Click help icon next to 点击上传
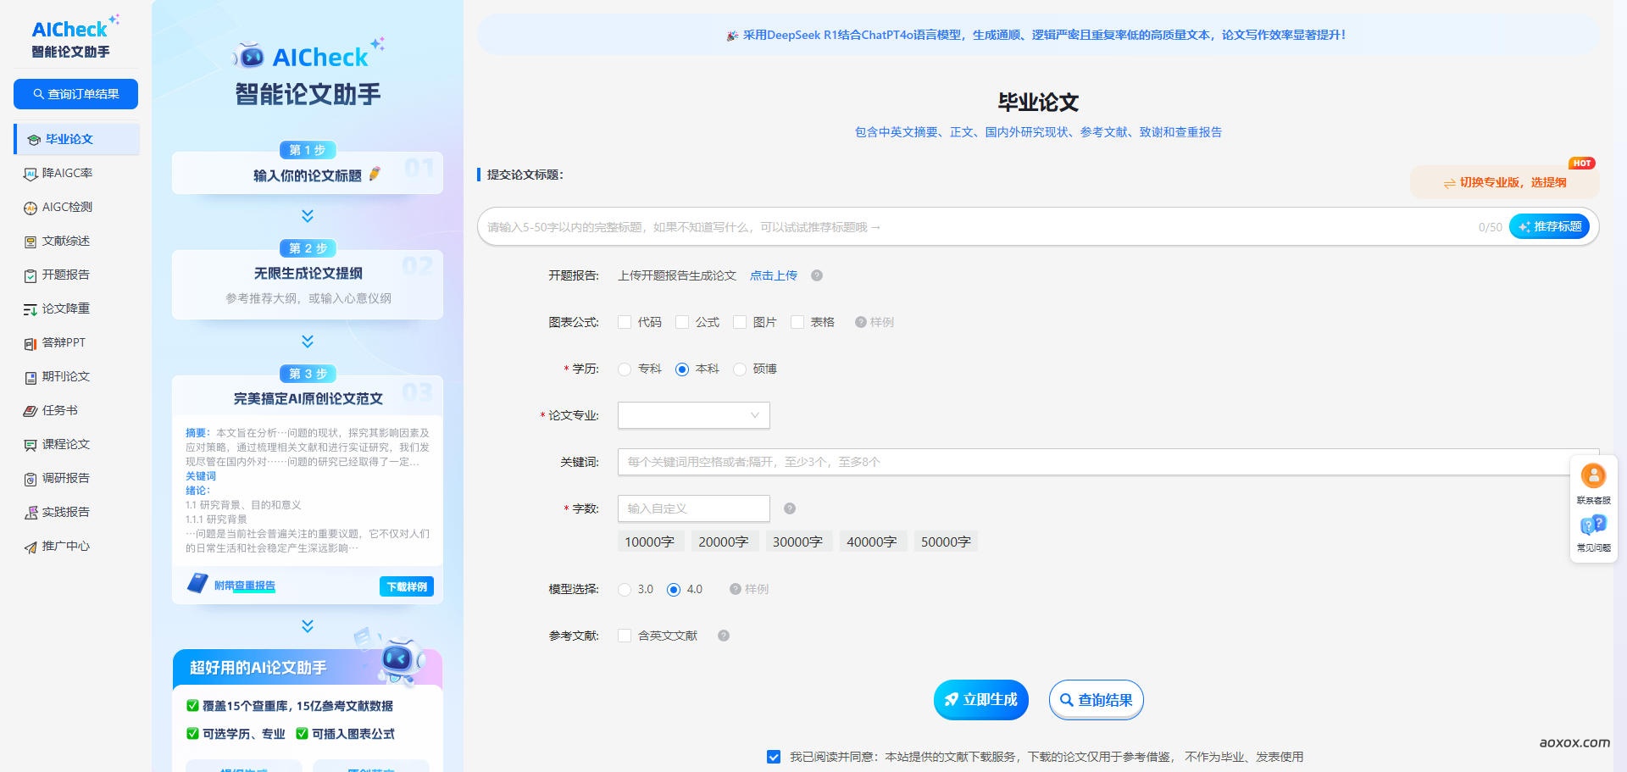The image size is (1627, 772). [817, 275]
